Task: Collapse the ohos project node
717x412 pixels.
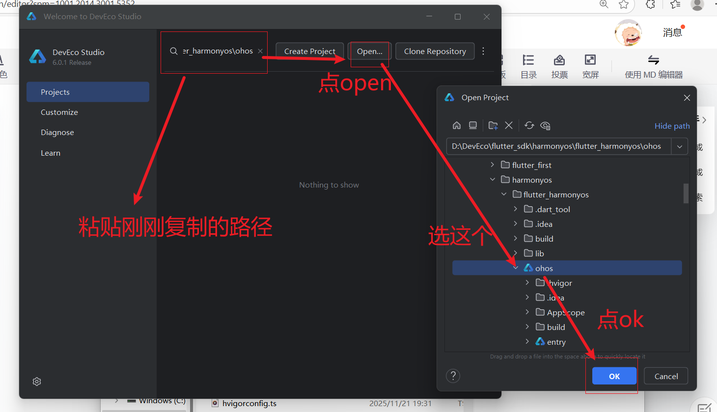Action: point(516,268)
